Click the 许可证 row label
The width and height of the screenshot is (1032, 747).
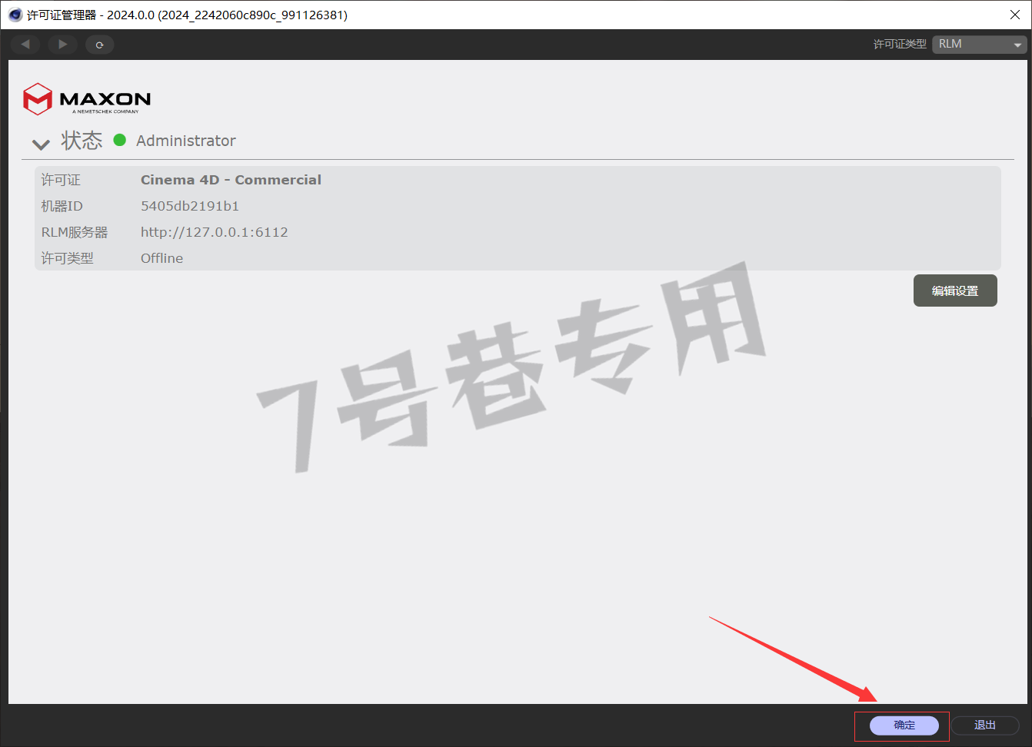(x=61, y=180)
